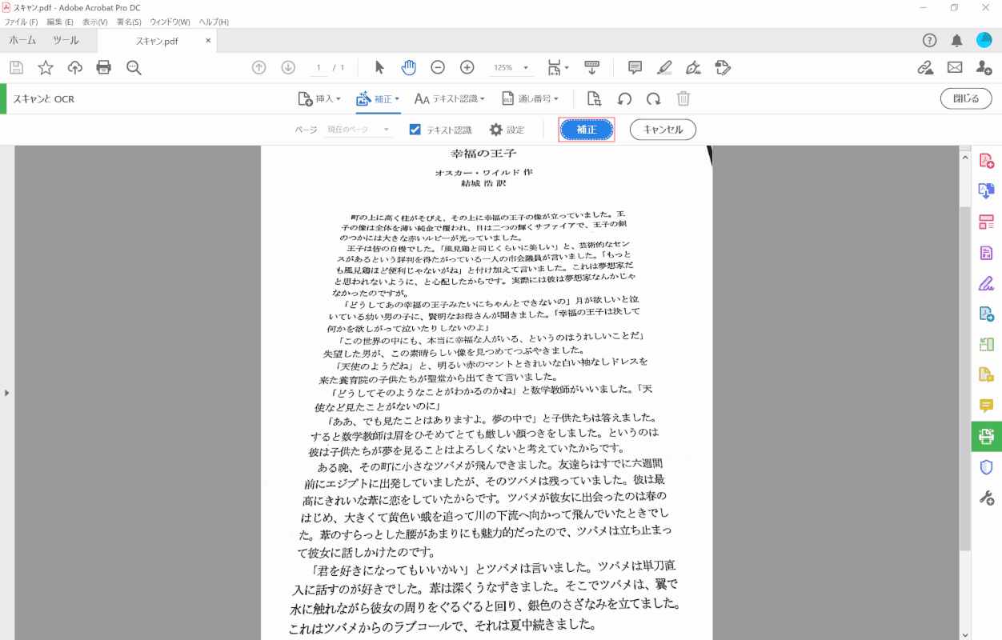The height and width of the screenshot is (640, 1002).
Task: Open Export PDF tool in sidebar
Action: 986,191
